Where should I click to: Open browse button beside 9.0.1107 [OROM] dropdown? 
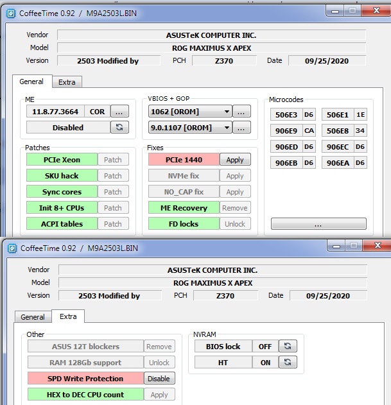point(241,127)
